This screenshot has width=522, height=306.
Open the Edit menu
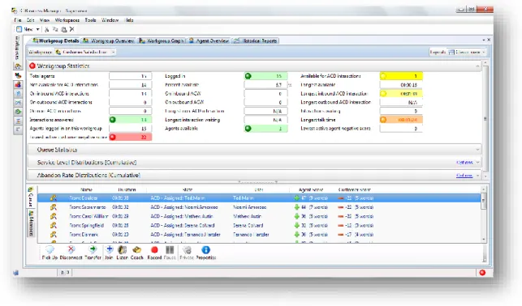tap(31, 20)
